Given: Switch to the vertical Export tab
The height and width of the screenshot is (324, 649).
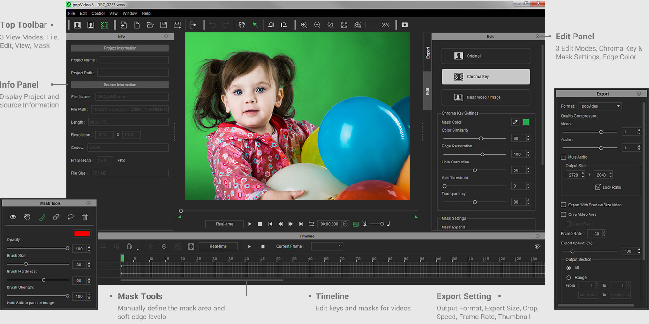Looking at the screenshot, I should [428, 52].
